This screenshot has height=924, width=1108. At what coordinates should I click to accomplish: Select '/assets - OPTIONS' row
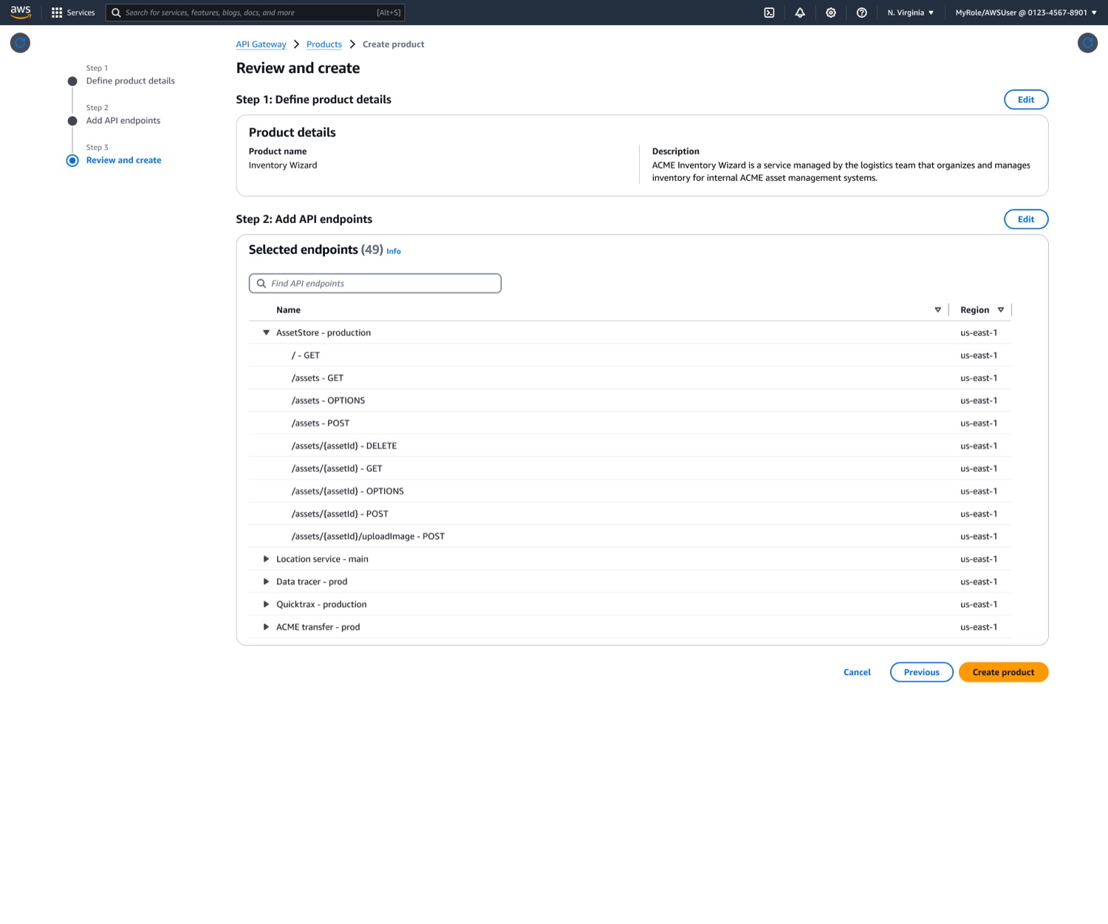point(629,400)
